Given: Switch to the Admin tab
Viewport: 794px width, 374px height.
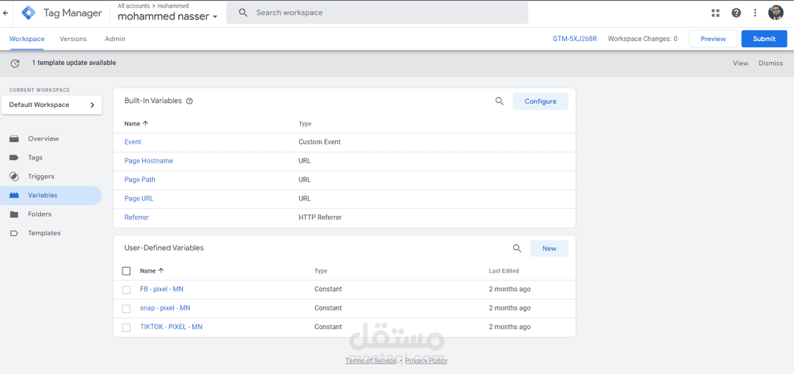Looking at the screenshot, I should coord(115,39).
